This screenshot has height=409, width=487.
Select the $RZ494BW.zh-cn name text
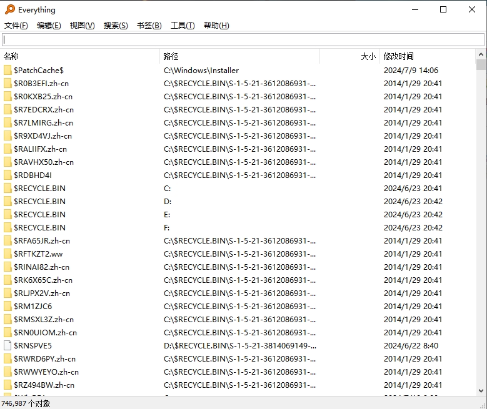[44, 385]
